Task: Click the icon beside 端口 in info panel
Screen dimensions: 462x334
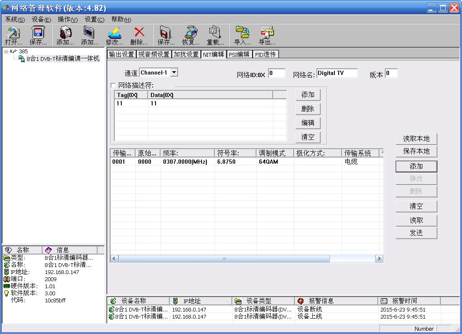Action: pyautogui.click(x=7, y=279)
